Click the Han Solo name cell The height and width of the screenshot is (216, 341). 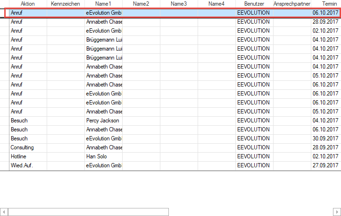pyautogui.click(x=103, y=156)
